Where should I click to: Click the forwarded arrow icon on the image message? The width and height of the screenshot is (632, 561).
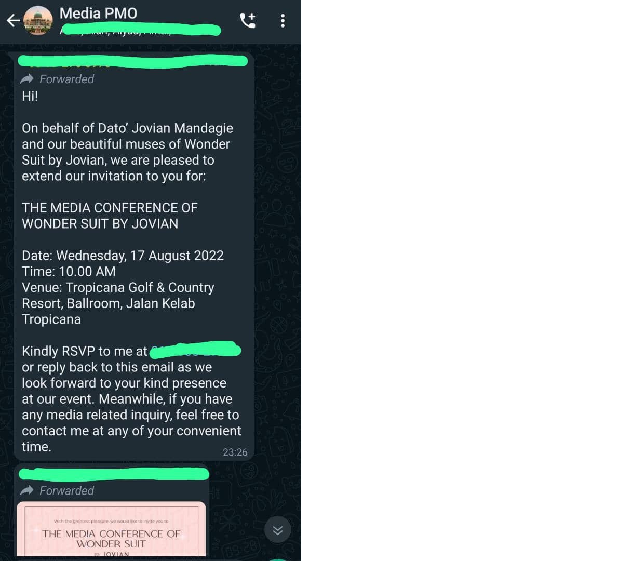tap(26, 490)
